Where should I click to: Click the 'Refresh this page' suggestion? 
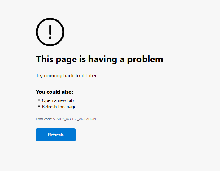click(x=59, y=107)
